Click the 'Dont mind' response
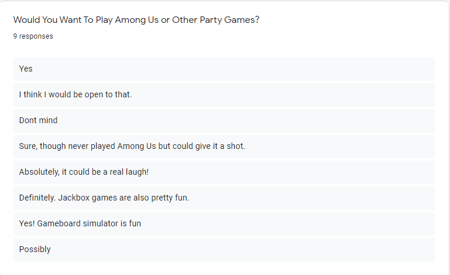The image size is (450, 275). [224, 121]
